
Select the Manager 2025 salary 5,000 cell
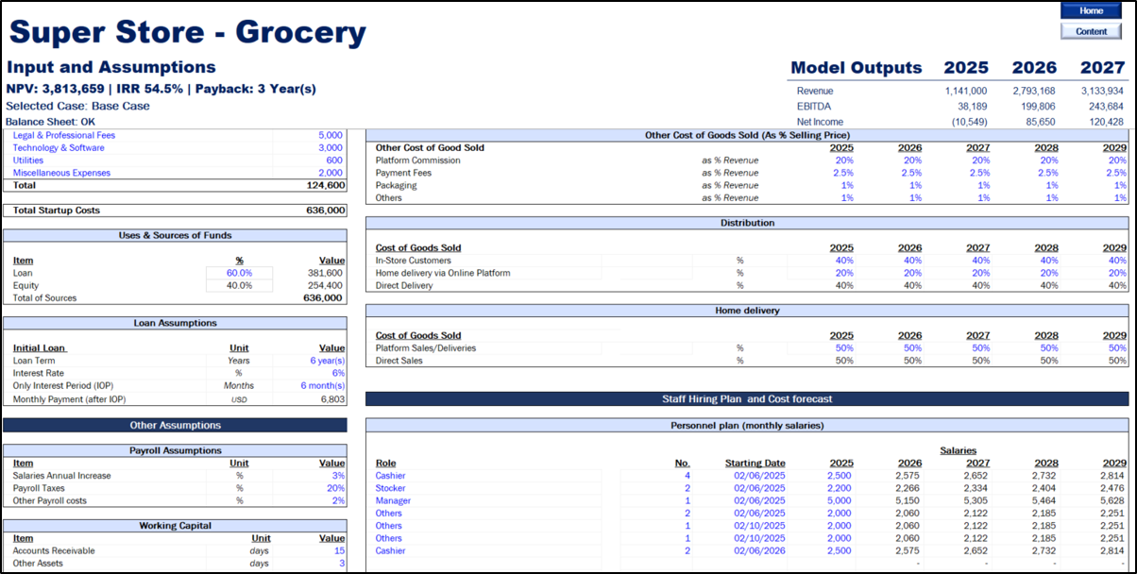(x=840, y=500)
